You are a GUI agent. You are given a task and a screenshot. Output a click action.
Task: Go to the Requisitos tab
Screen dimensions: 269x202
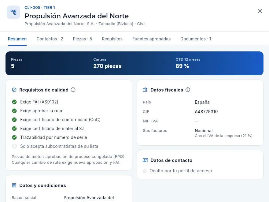tap(112, 39)
